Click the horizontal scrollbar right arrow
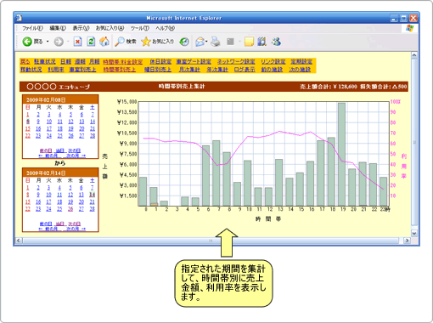 [408, 241]
